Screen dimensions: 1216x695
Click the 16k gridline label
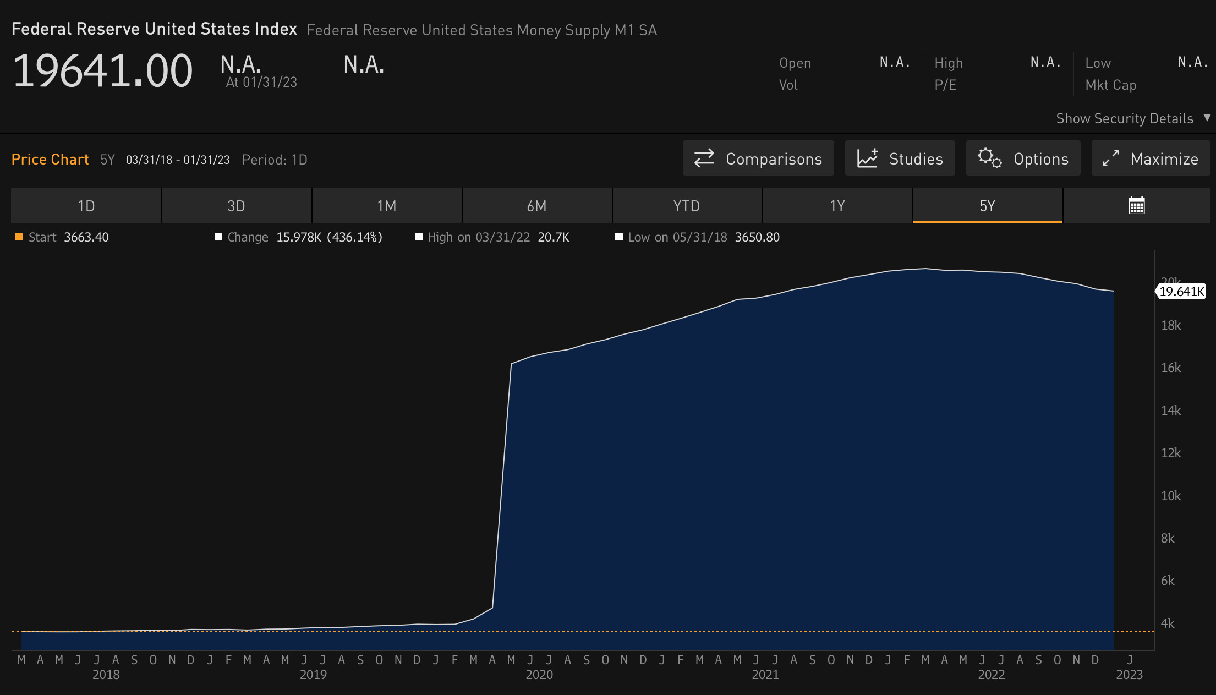click(1171, 368)
